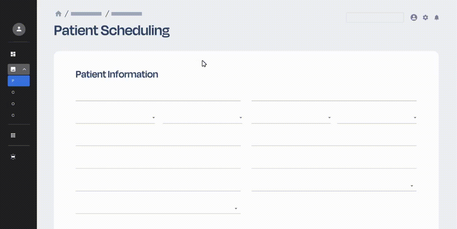Open the account circle icon in the header
This screenshot has width=457, height=229.
(414, 18)
